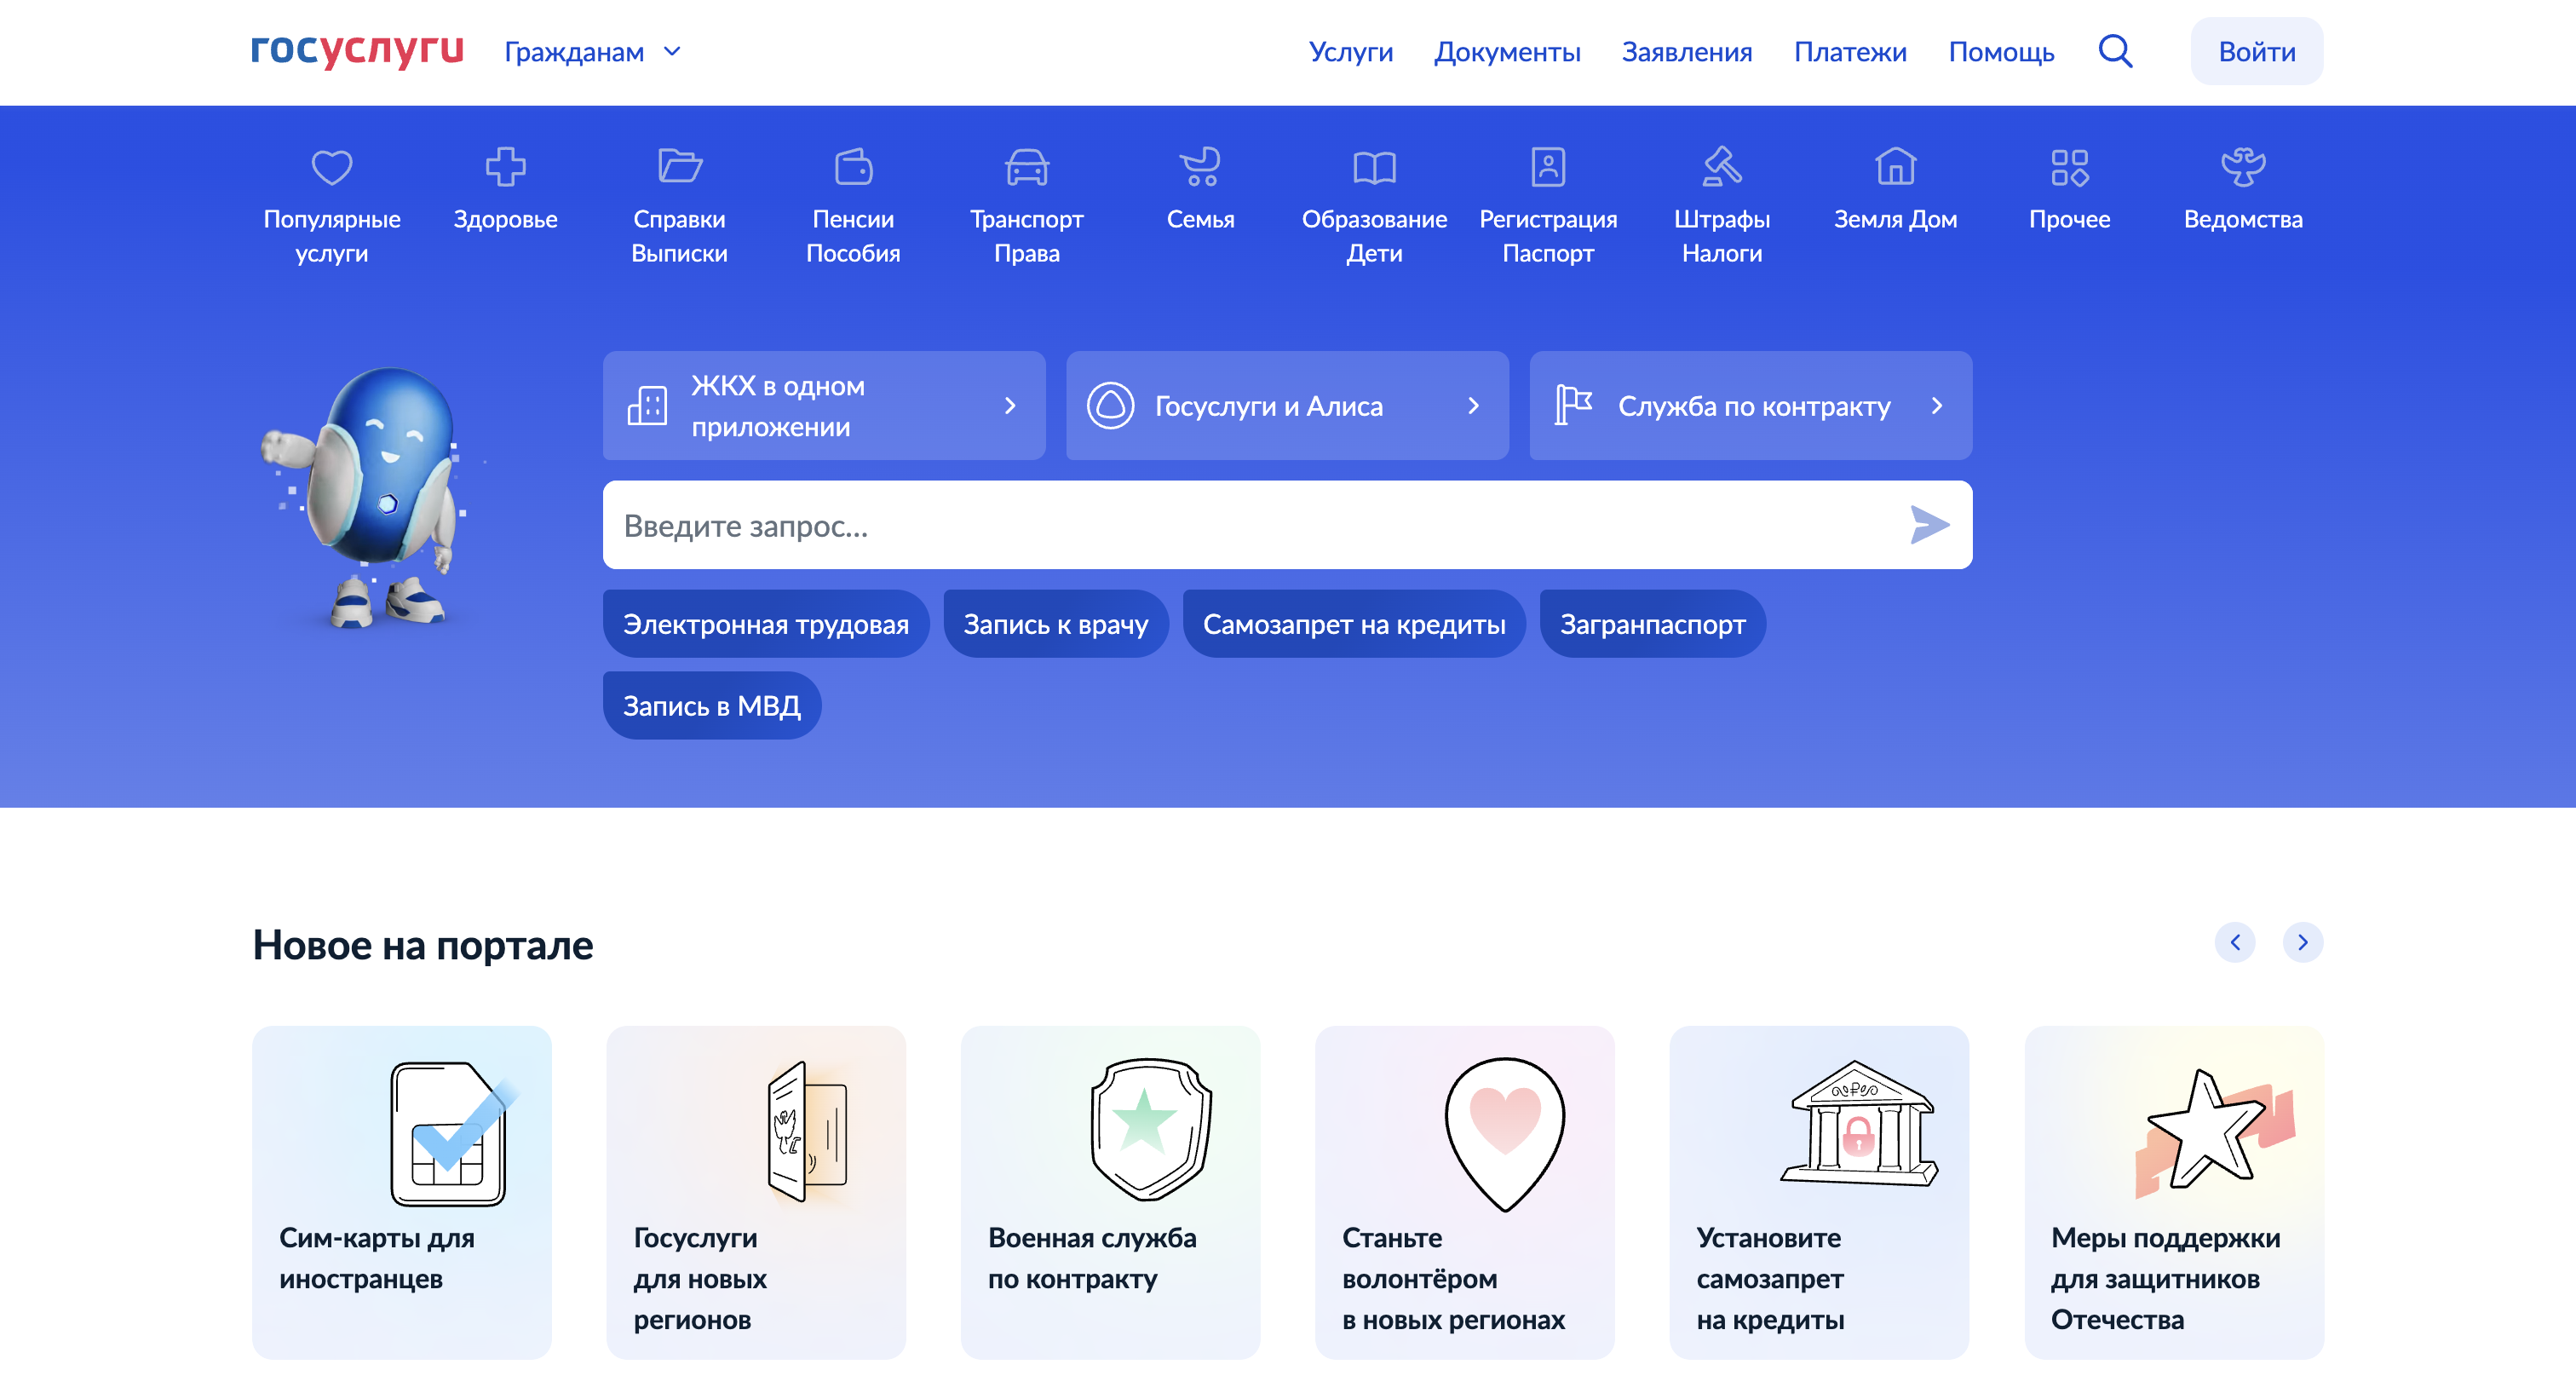Click chevron on Служба по контракту banner
2576x1399 pixels.
[x=1937, y=405]
